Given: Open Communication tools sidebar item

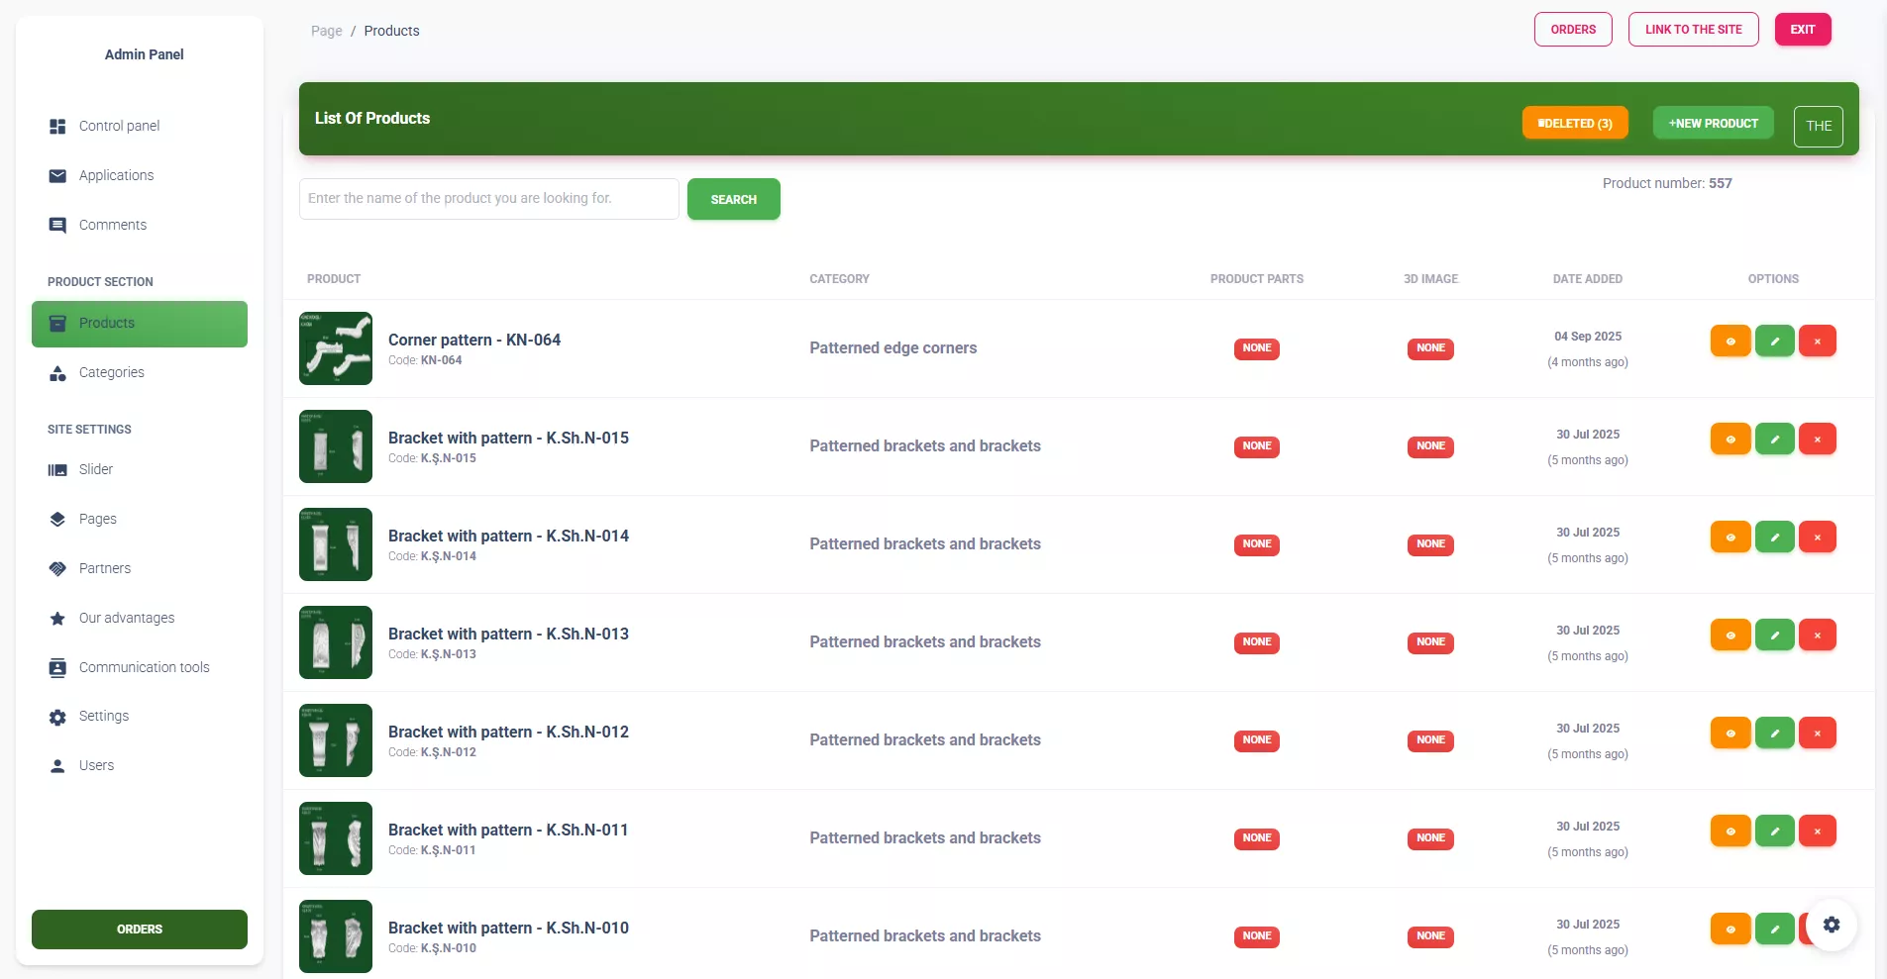Looking at the screenshot, I should [x=144, y=668].
